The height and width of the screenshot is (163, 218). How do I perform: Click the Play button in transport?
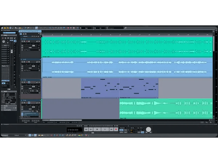(105, 129)
